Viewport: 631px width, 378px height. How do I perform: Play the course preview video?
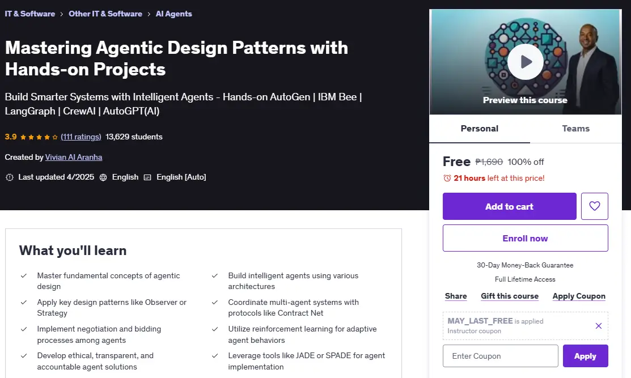tap(525, 62)
